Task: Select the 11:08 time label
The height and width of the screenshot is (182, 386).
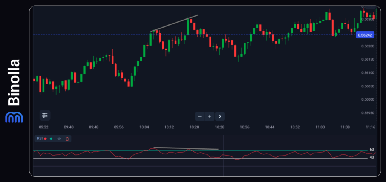Action: [345, 127]
